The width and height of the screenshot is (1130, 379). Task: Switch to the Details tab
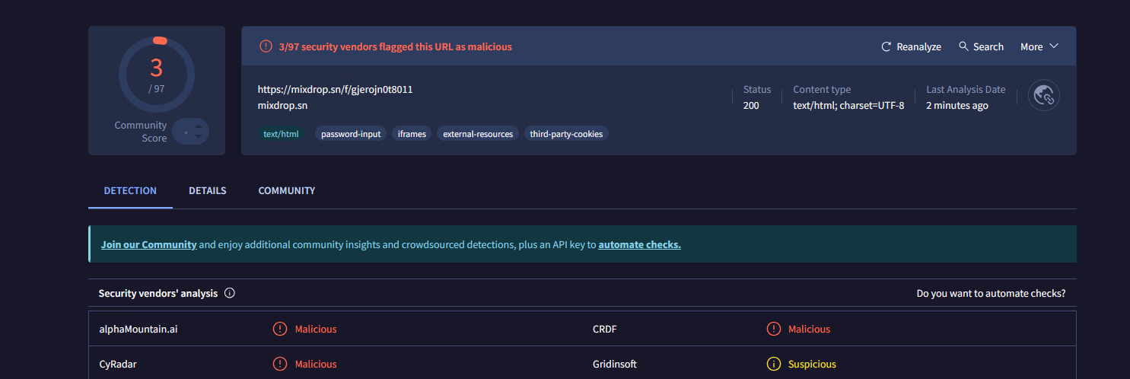coord(207,190)
